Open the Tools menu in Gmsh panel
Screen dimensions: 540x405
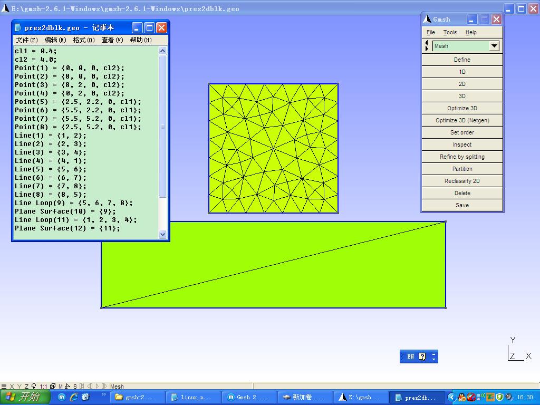click(x=450, y=32)
